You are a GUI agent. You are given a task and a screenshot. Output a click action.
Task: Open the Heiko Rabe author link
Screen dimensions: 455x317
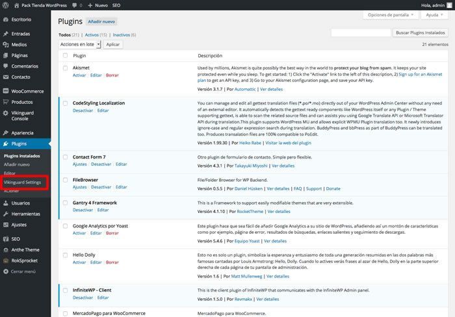click(250, 143)
